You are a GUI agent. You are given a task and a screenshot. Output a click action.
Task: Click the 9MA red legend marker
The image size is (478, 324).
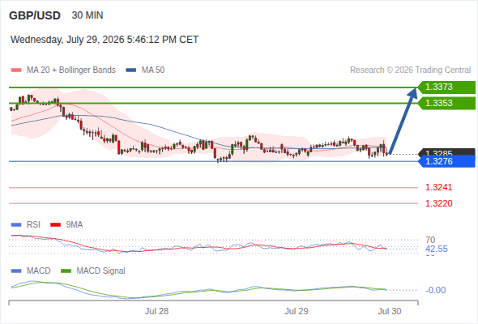pyautogui.click(x=55, y=225)
